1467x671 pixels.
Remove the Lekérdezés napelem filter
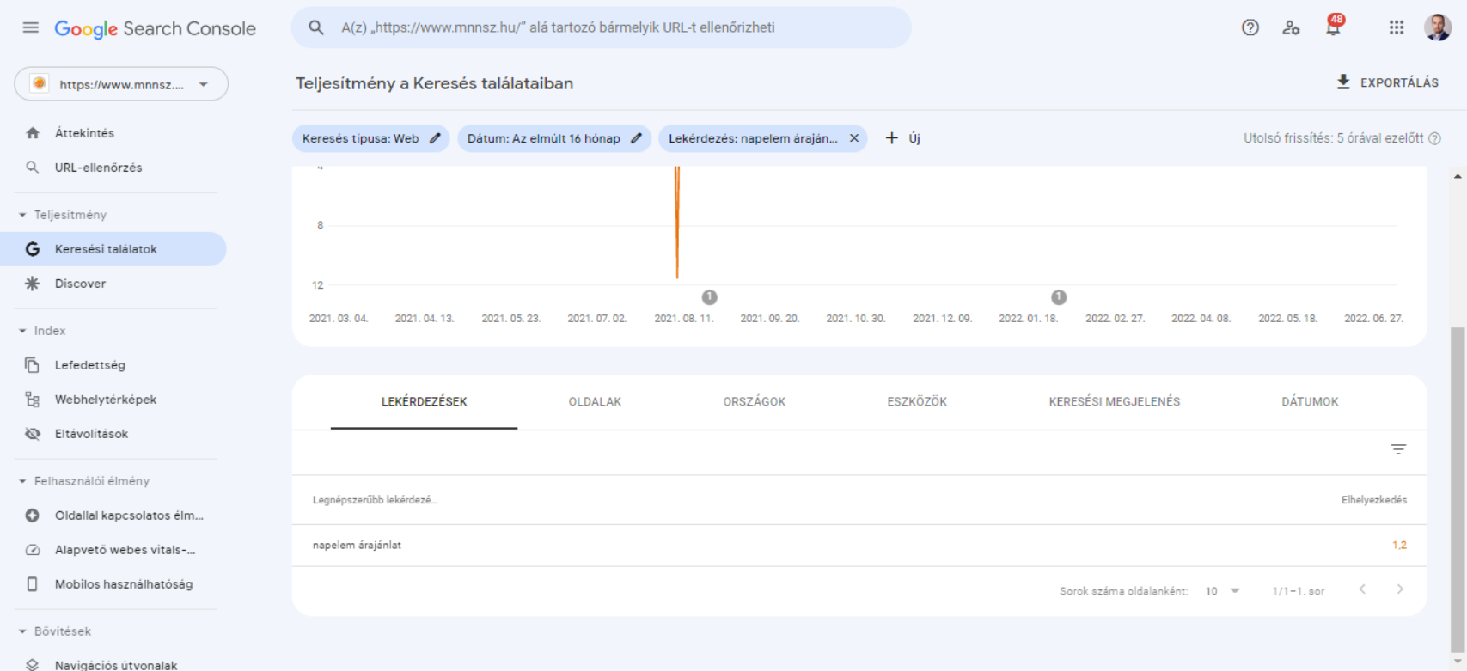[x=854, y=138]
